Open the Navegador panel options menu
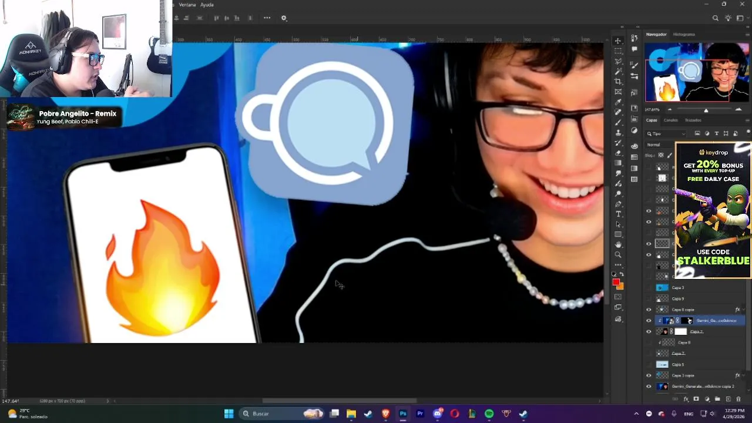This screenshot has width=752, height=423. point(747,34)
